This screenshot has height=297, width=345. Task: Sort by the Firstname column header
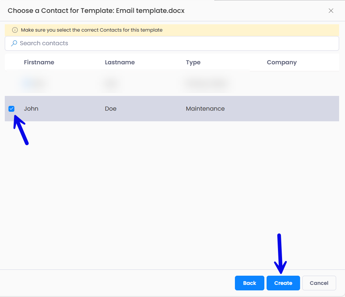coord(39,62)
